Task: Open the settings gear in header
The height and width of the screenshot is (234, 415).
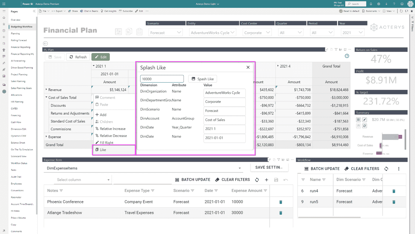Action: (x=379, y=4)
